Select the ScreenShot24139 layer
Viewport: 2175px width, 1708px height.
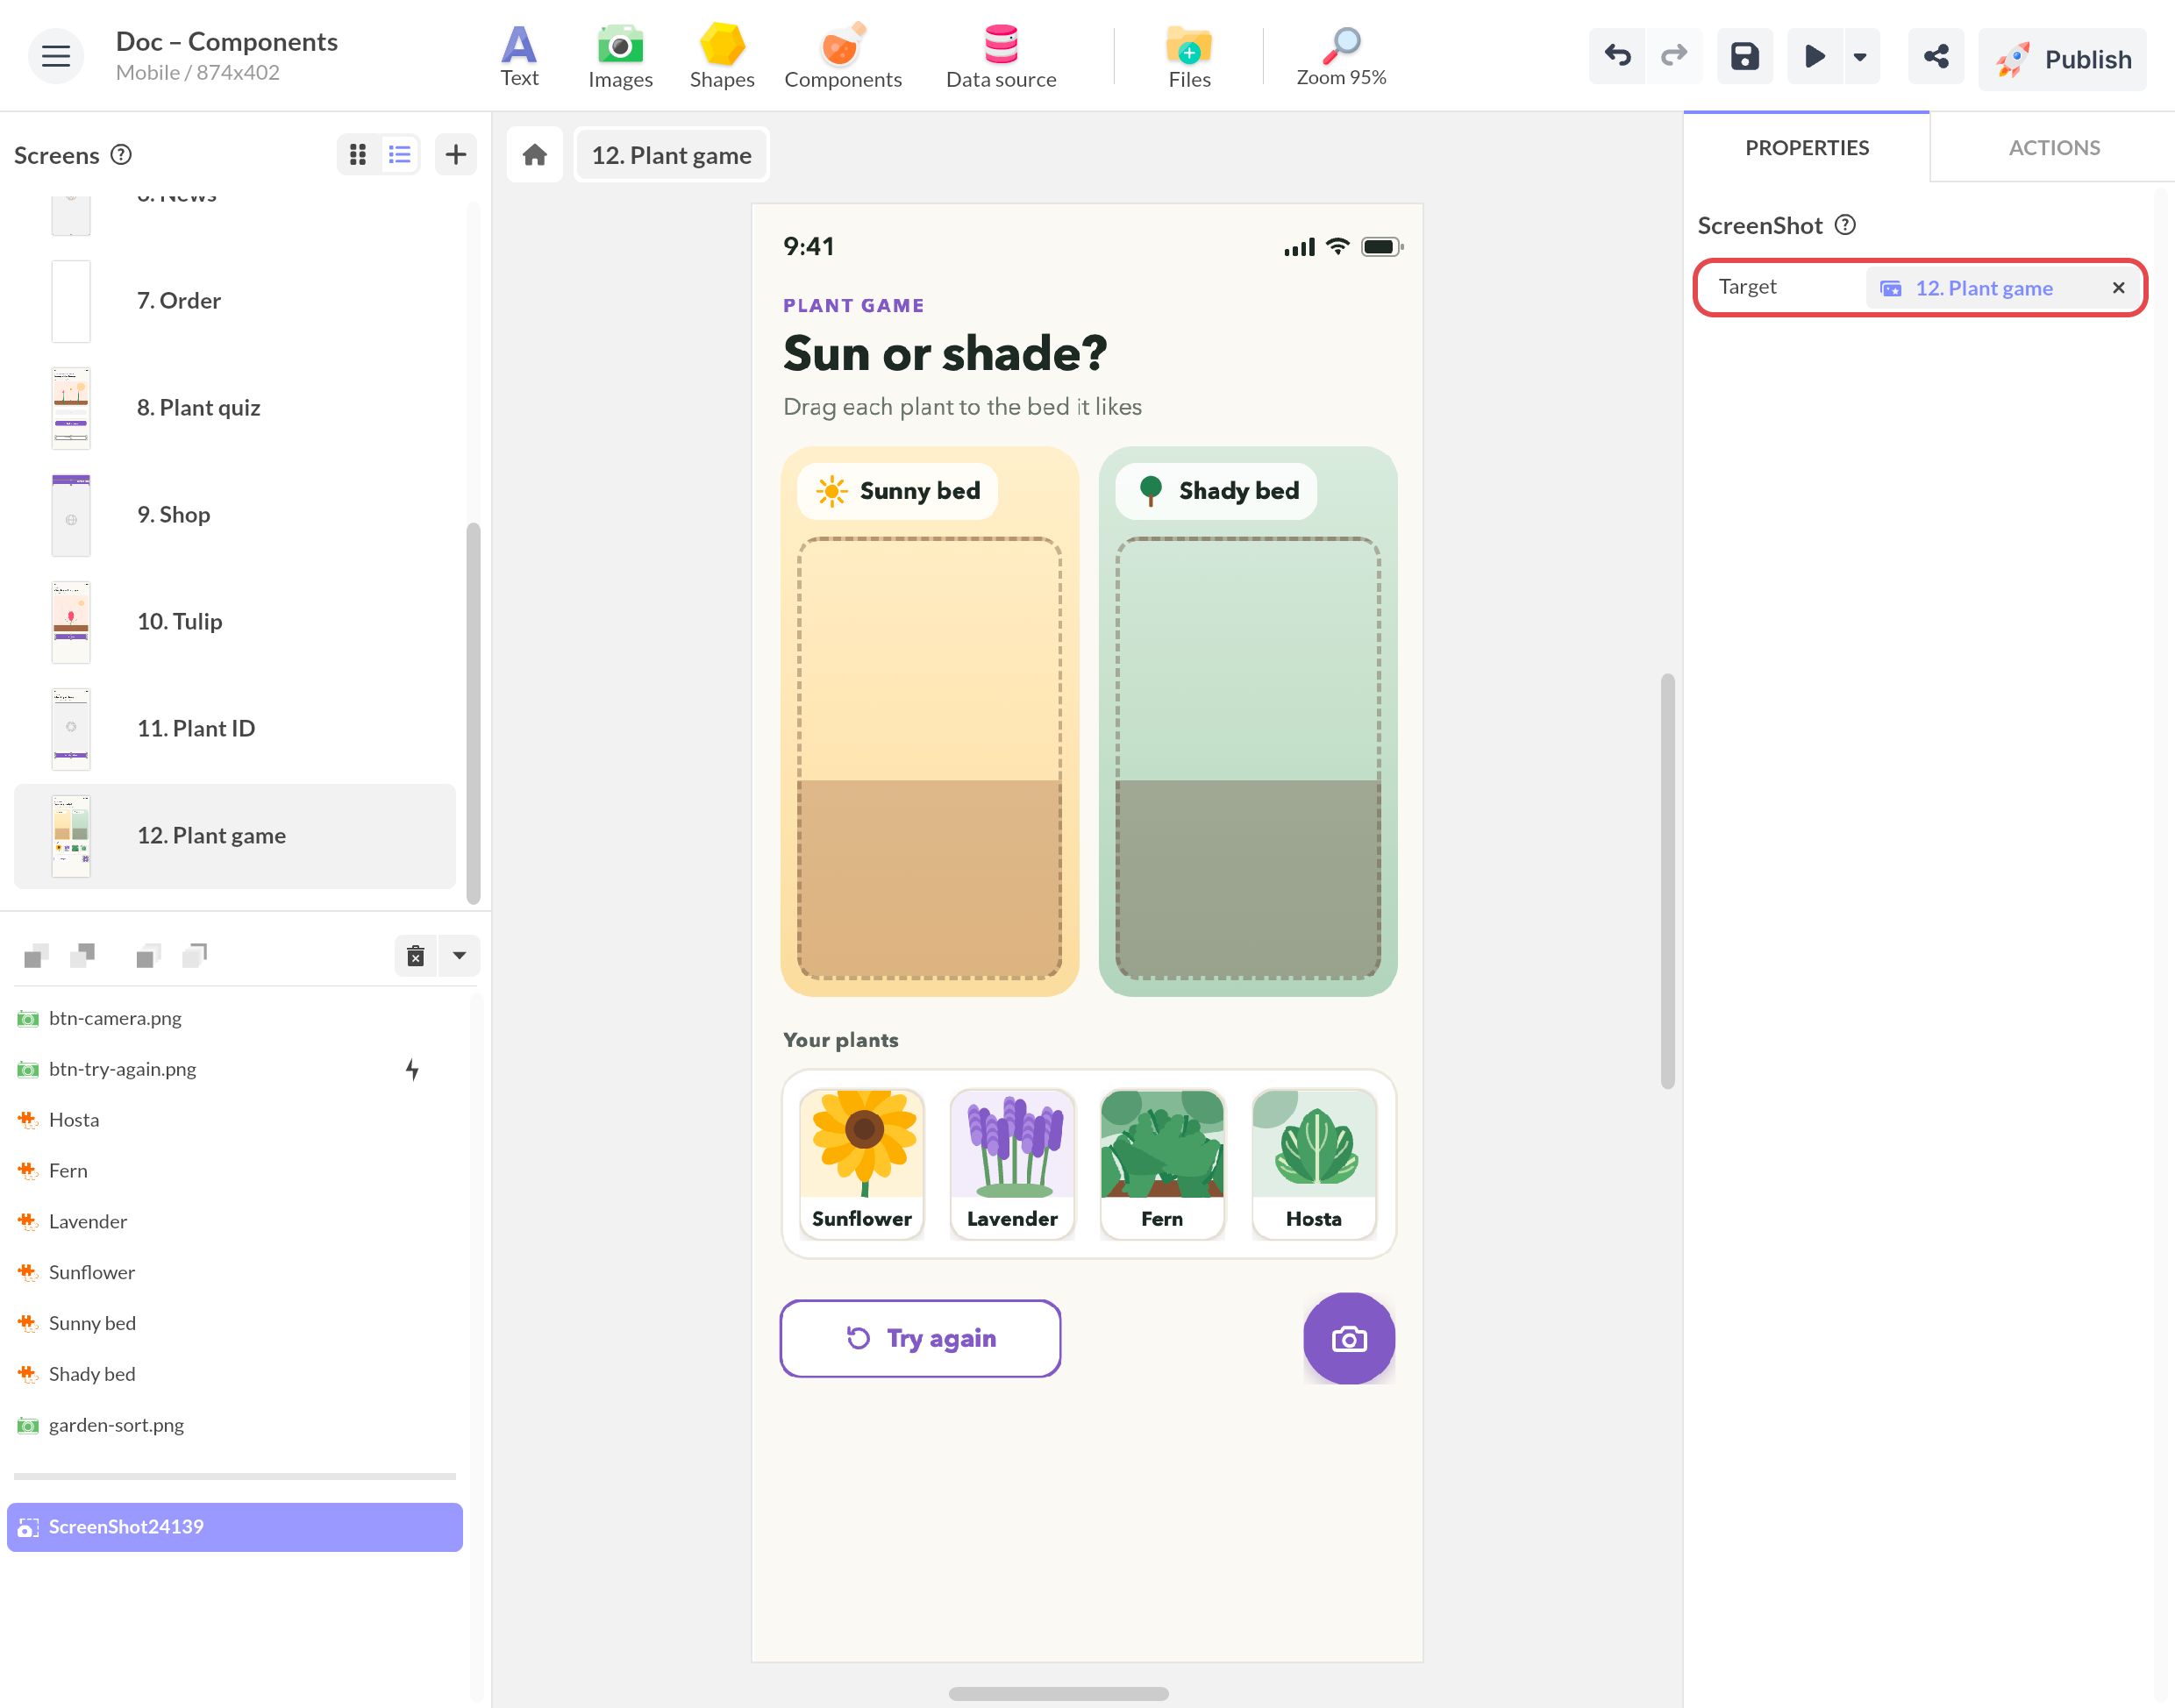(x=234, y=1527)
